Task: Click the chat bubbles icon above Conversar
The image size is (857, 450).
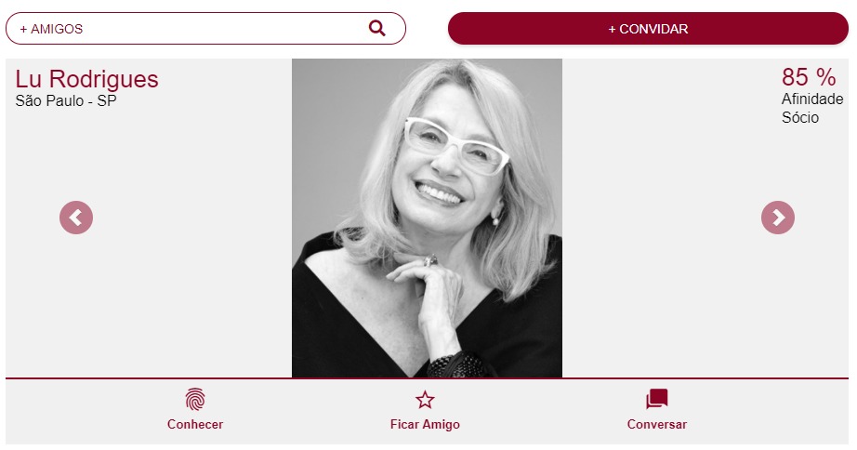Action: point(657,399)
